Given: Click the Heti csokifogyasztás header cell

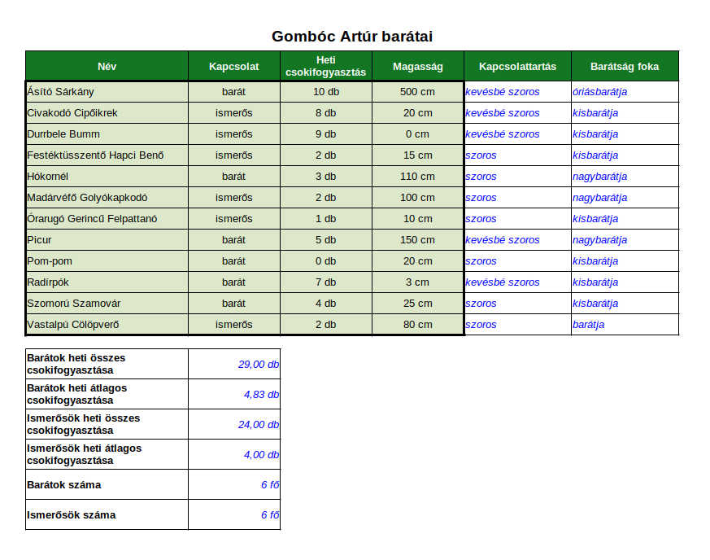Looking at the screenshot, I should click(326, 66).
